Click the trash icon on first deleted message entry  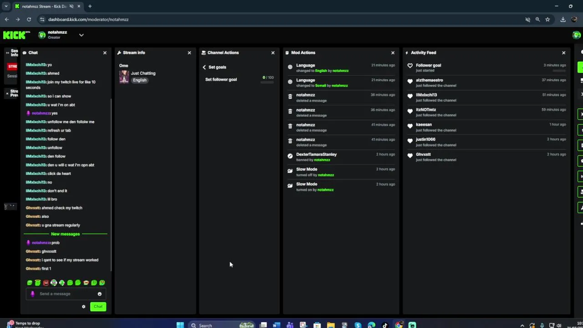tap(290, 97)
